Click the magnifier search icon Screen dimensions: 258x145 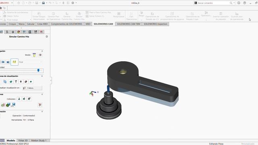[x=231, y=3]
